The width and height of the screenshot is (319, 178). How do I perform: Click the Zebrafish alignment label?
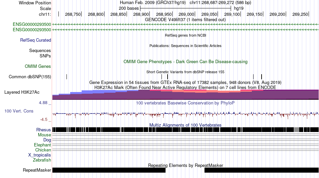tap(42, 160)
